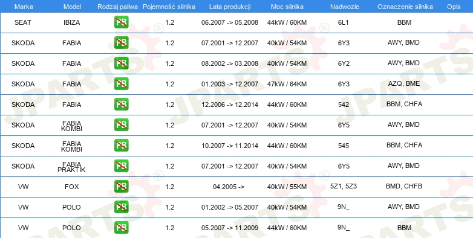Click the Model column header

click(x=72, y=7)
